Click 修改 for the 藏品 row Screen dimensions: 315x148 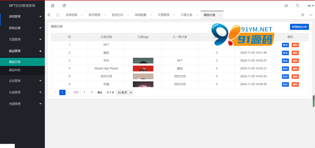point(285,53)
